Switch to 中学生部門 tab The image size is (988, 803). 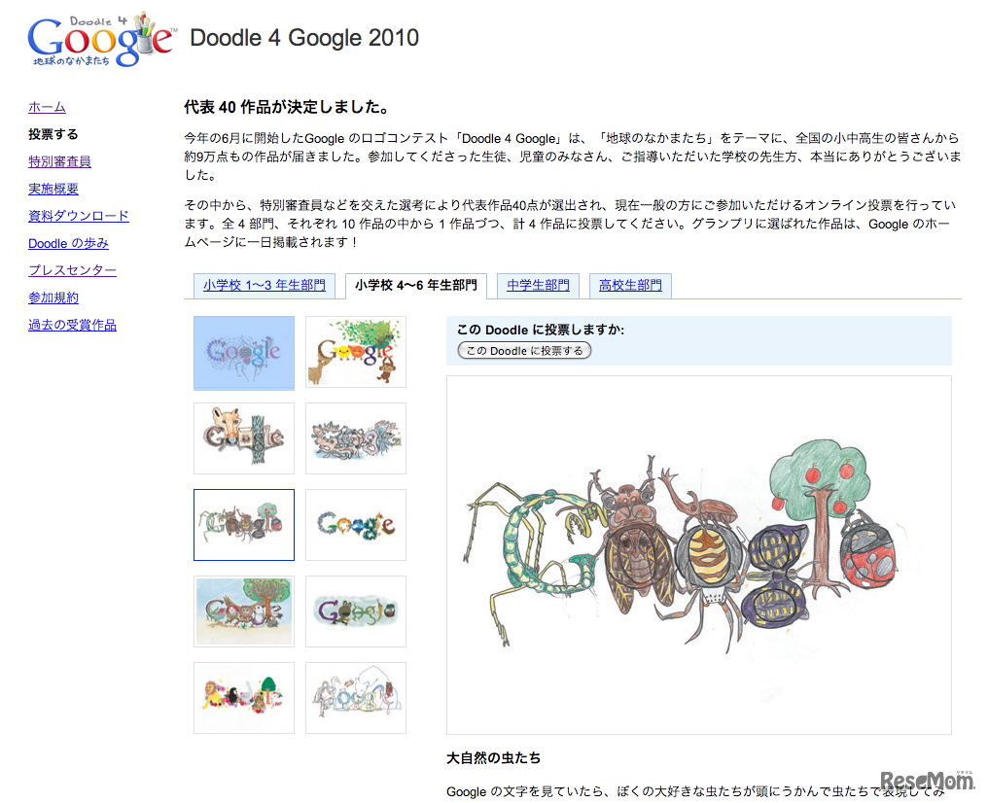coord(538,285)
